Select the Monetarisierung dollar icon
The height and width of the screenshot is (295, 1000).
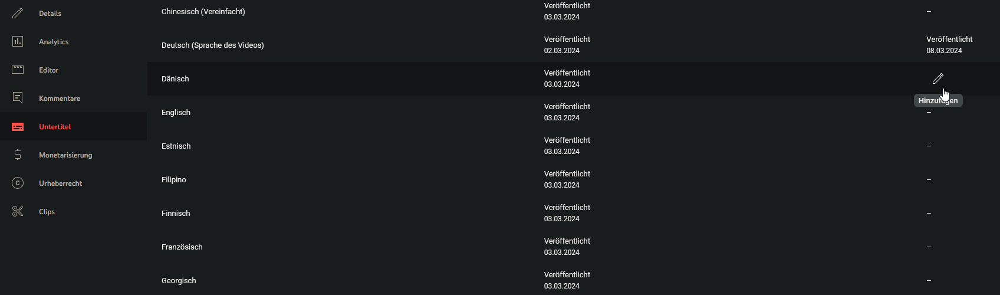pos(18,155)
